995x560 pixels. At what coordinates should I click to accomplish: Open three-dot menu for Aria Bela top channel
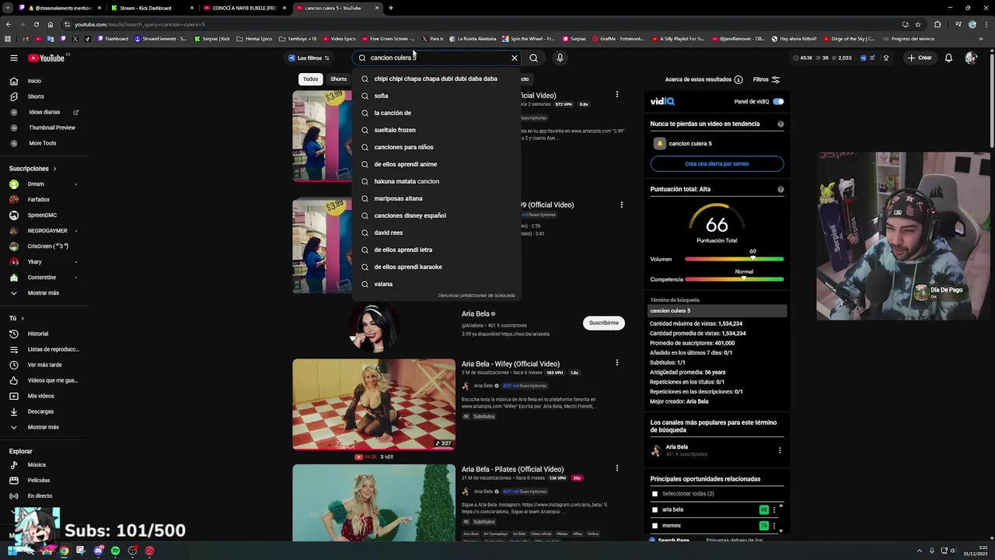[x=780, y=450]
